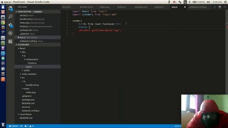Select app.js in the file tree
Image resolution: width=228 pixels, height=128 pixels.
tap(28, 67)
